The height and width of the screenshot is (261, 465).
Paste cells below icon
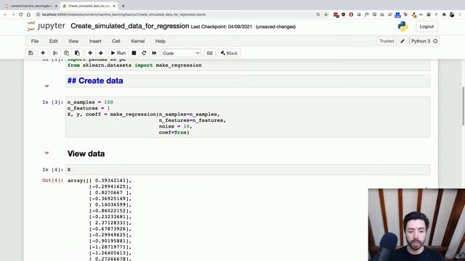78,53
